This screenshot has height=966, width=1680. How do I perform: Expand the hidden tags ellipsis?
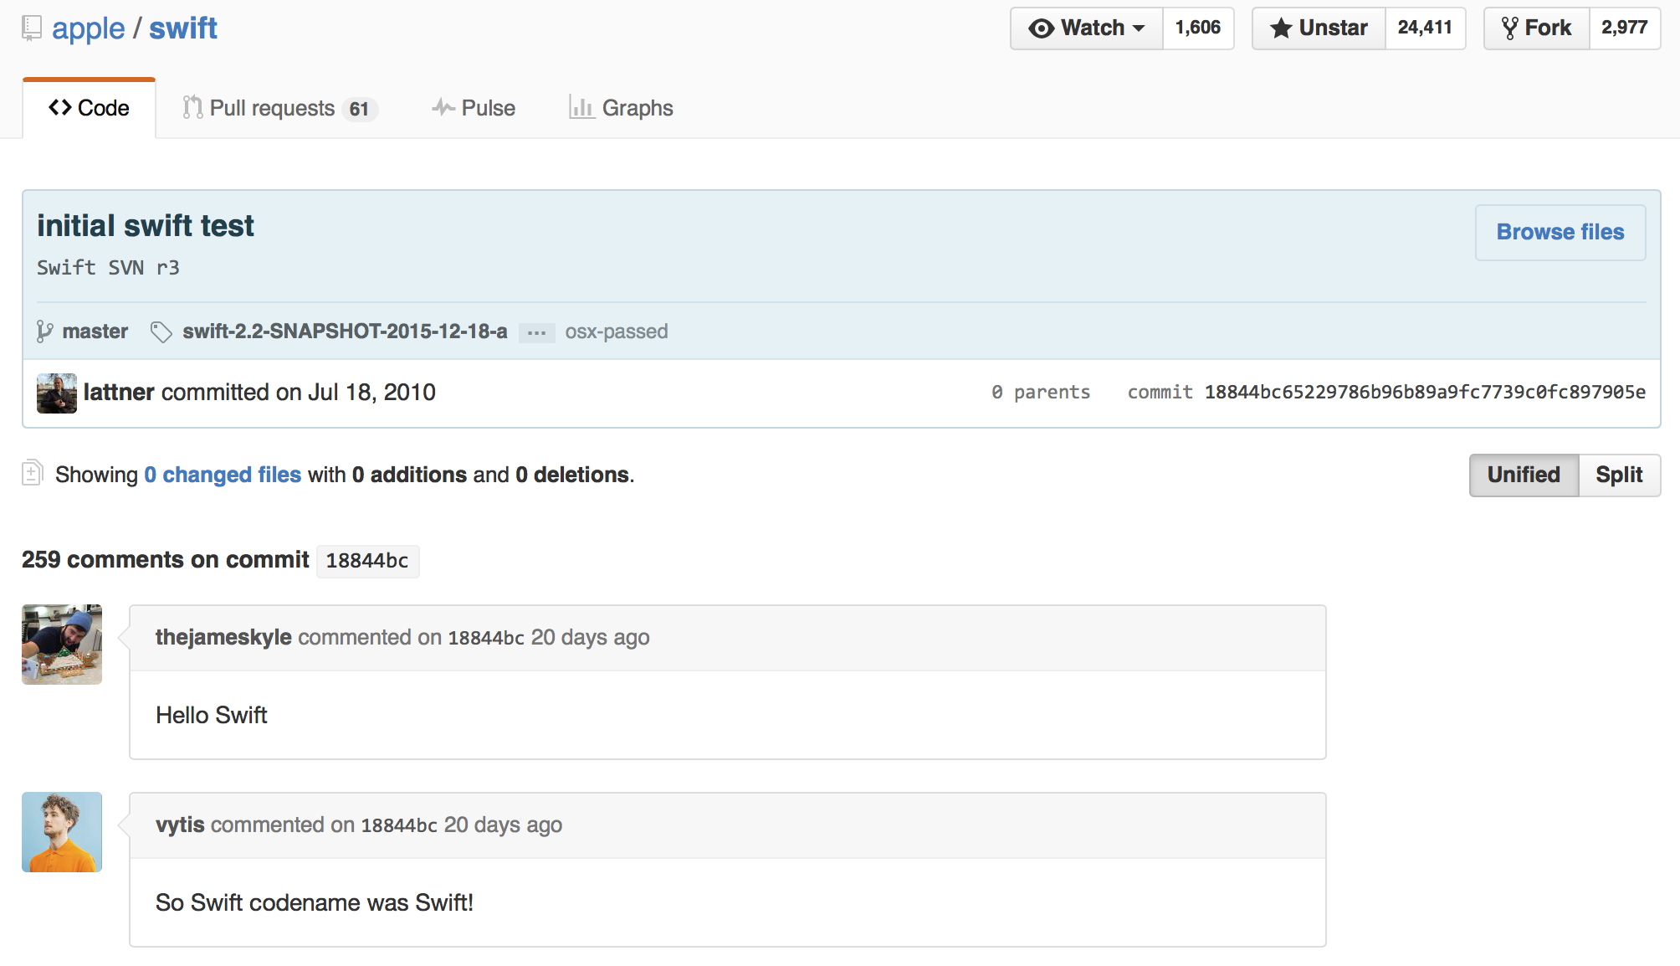coord(536,333)
